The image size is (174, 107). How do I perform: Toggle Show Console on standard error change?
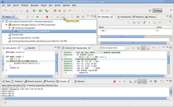coord(145,81)
